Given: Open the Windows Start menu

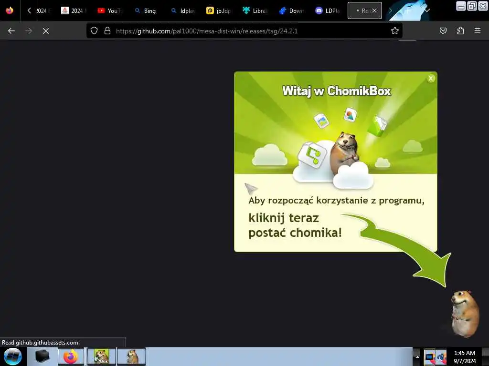Looking at the screenshot, I should click(12, 356).
